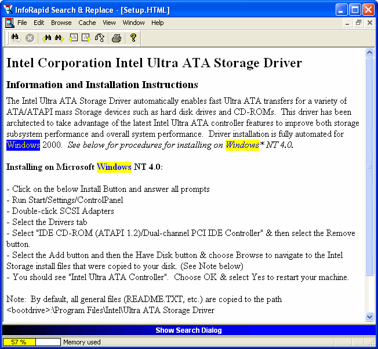
Task: Click the Show Search Dialog bar
Action: click(189, 330)
